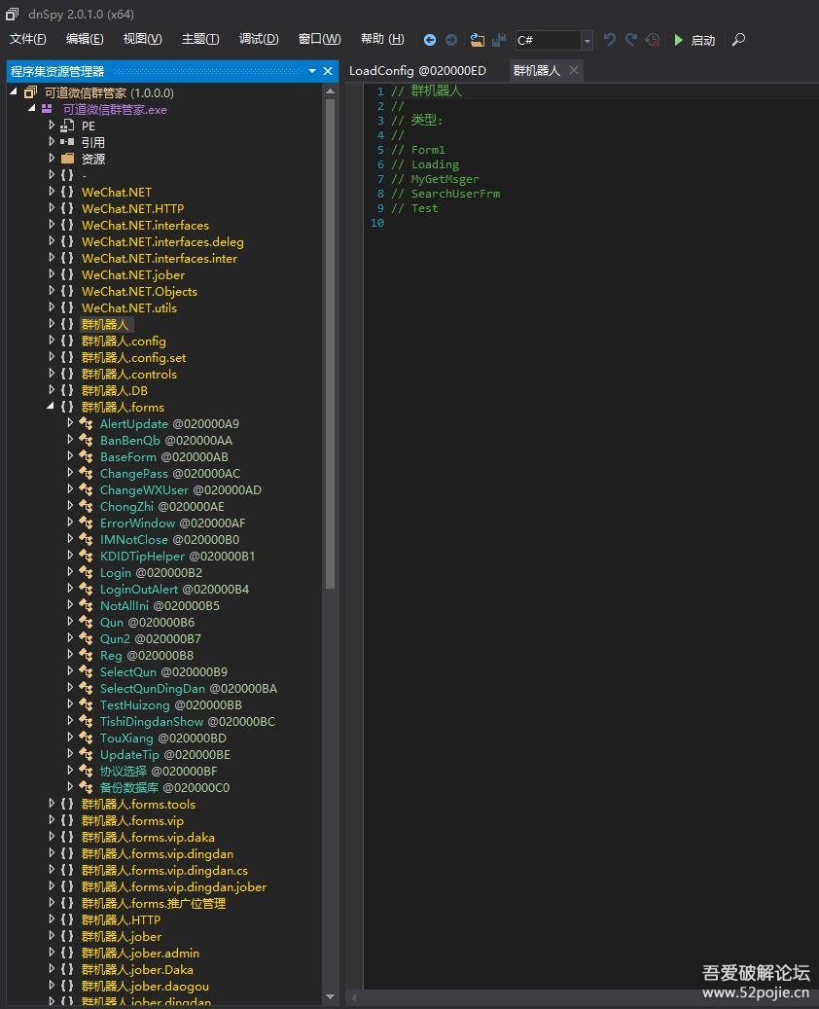Click the namespace icon beside 群机器人.HTTP
Viewport: 819px width, 1009px height.
click(67, 919)
